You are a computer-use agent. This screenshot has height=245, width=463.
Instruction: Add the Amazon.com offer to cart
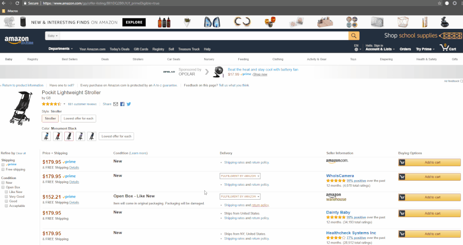pos(430,162)
